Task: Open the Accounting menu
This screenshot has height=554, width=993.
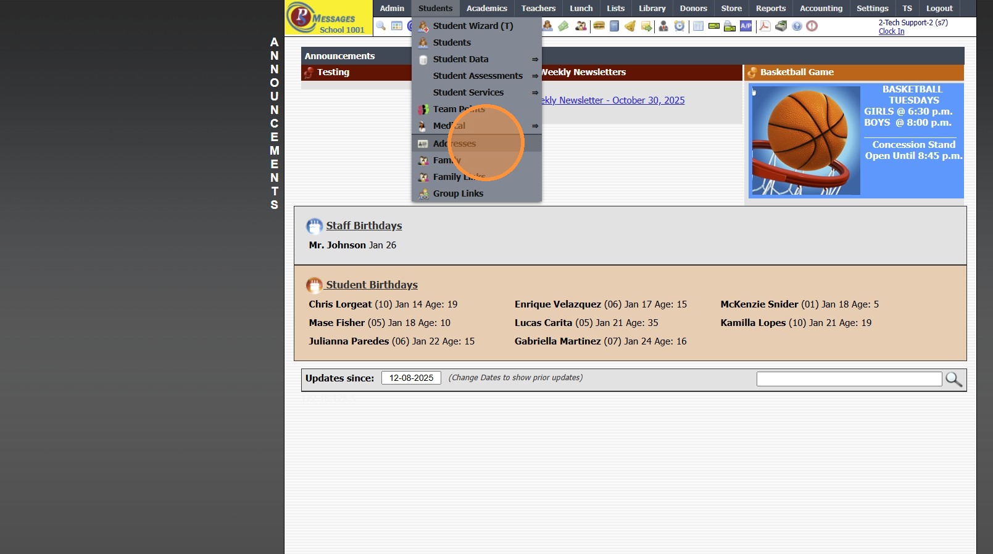Action: click(x=821, y=9)
